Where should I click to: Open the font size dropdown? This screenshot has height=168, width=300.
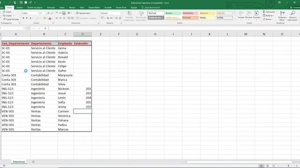45,13
